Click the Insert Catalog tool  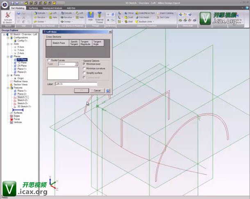click(x=165, y=13)
